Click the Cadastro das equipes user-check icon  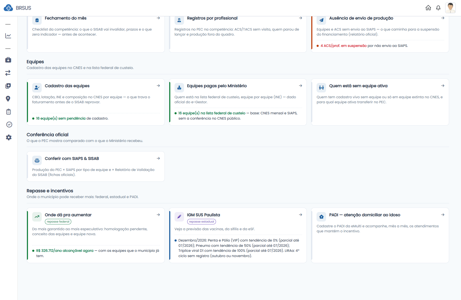[37, 88]
